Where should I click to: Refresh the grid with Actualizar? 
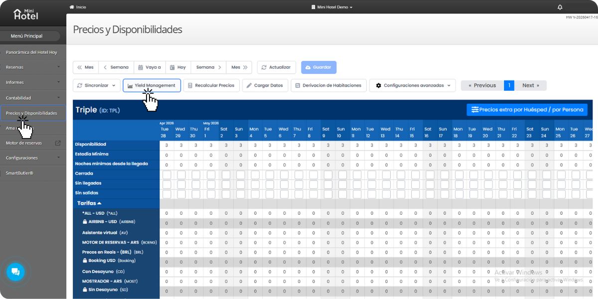point(277,67)
